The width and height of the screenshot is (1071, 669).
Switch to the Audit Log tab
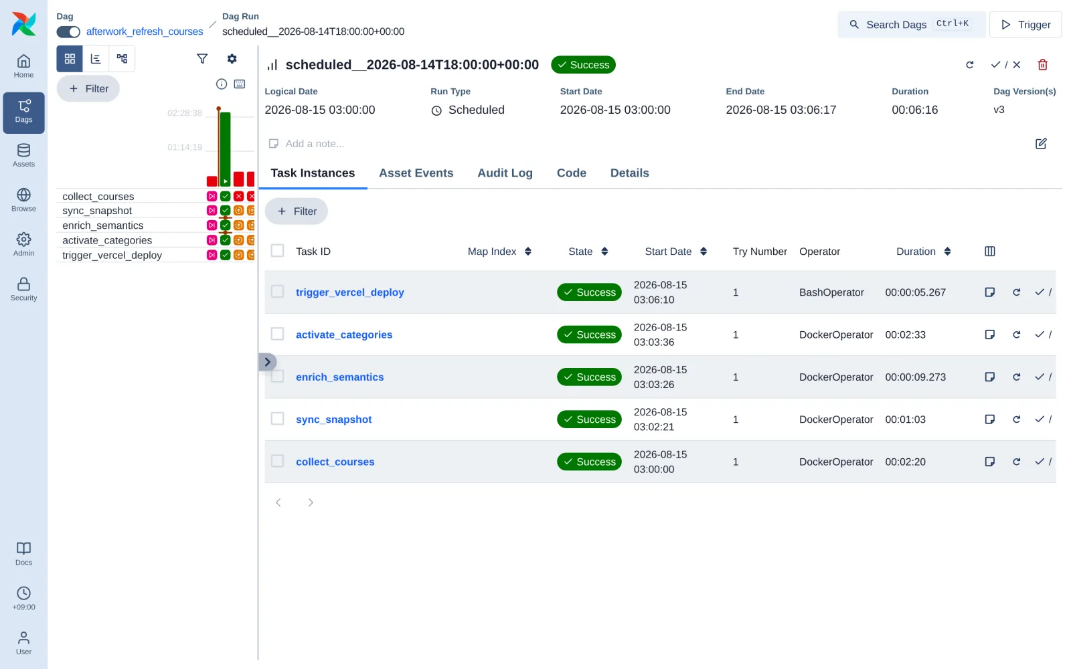click(505, 173)
